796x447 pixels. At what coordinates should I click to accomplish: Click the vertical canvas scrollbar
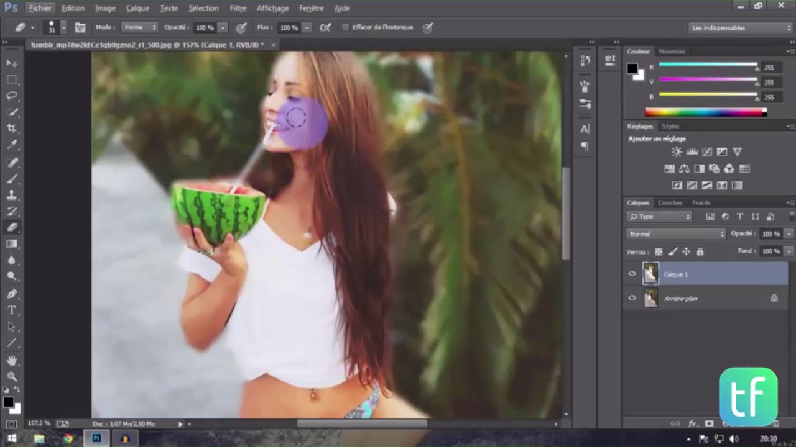pos(566,213)
